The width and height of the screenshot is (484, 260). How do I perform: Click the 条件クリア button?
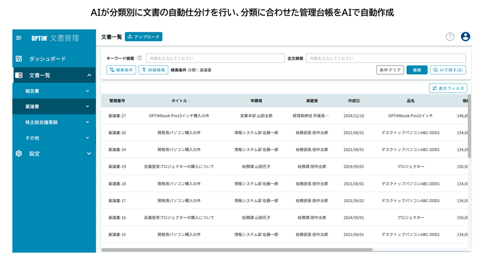click(x=390, y=70)
